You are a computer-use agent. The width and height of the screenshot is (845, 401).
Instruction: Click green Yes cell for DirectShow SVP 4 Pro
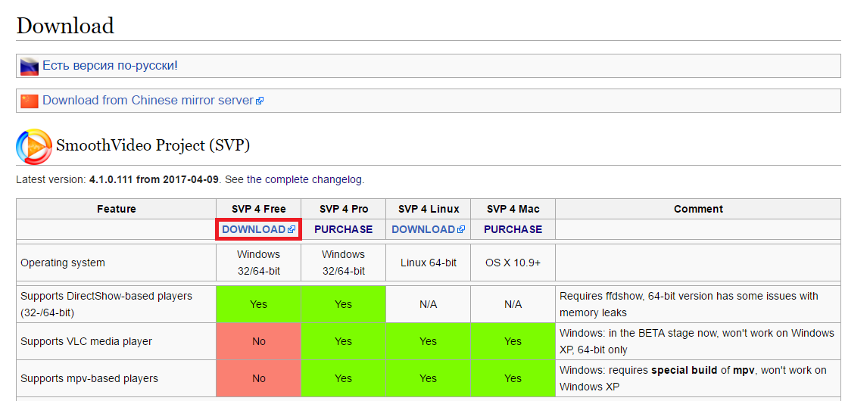click(343, 304)
